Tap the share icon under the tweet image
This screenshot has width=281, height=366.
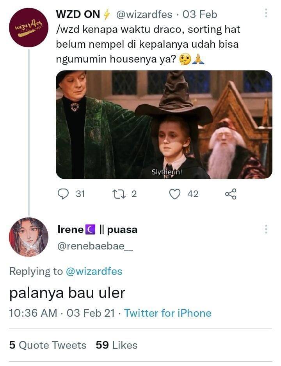(231, 194)
